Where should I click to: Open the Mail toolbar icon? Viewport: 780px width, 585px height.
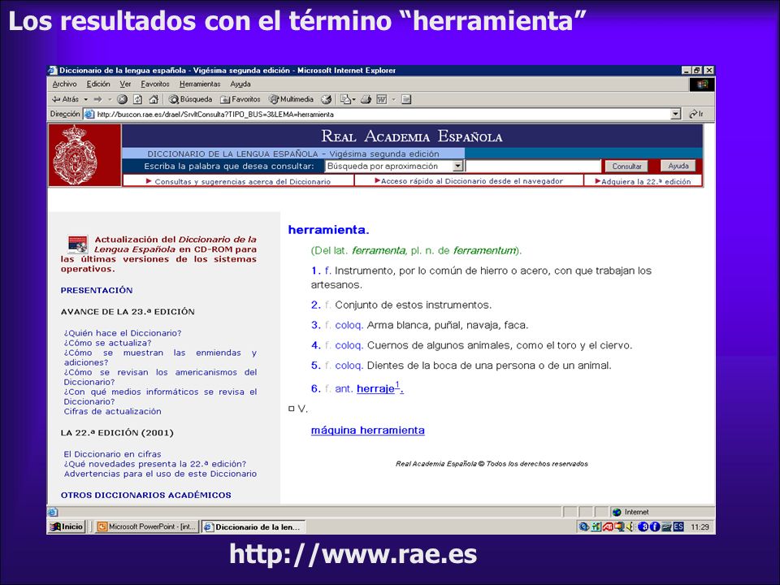348,99
